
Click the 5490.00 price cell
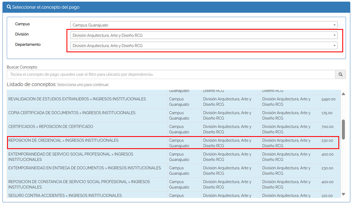point(328,99)
